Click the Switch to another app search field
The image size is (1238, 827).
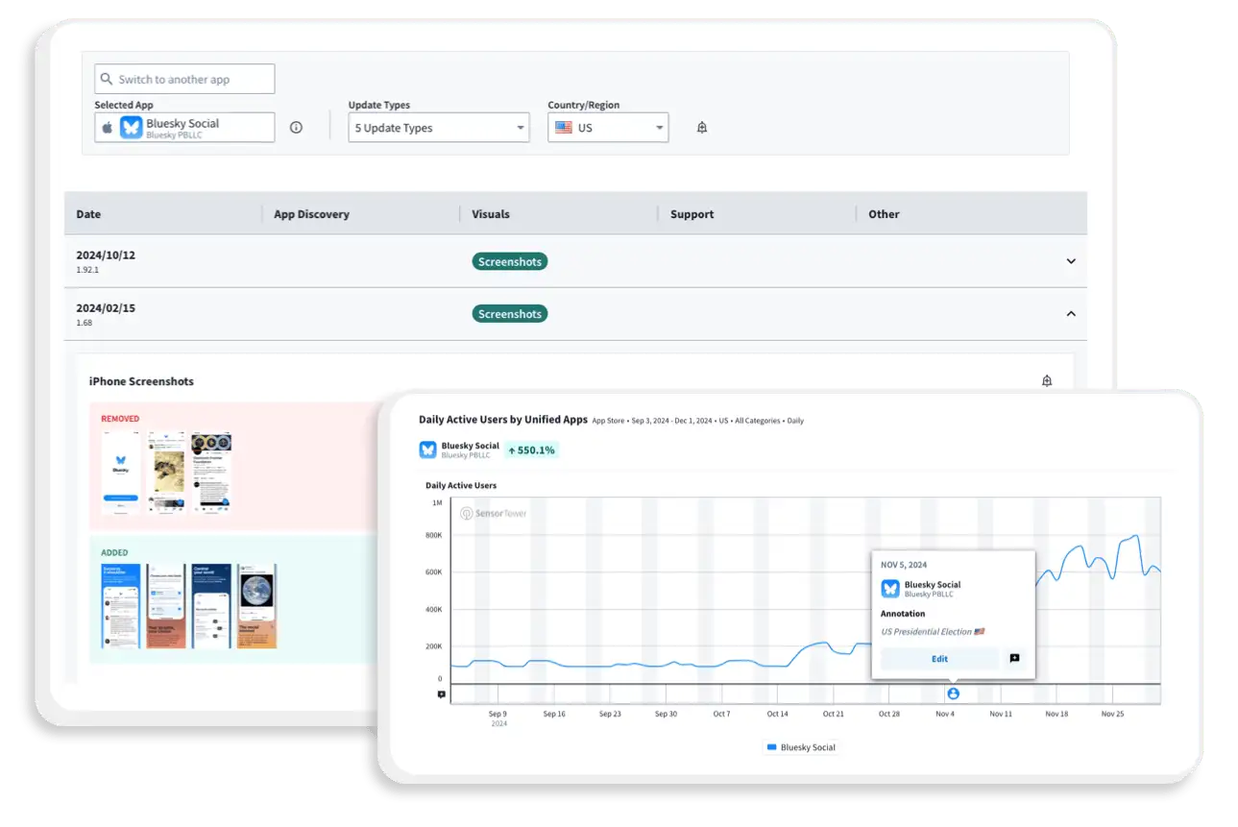tap(183, 78)
